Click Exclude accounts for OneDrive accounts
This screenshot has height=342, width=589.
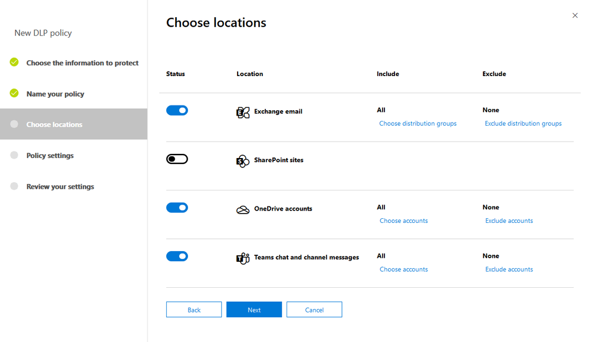point(509,221)
